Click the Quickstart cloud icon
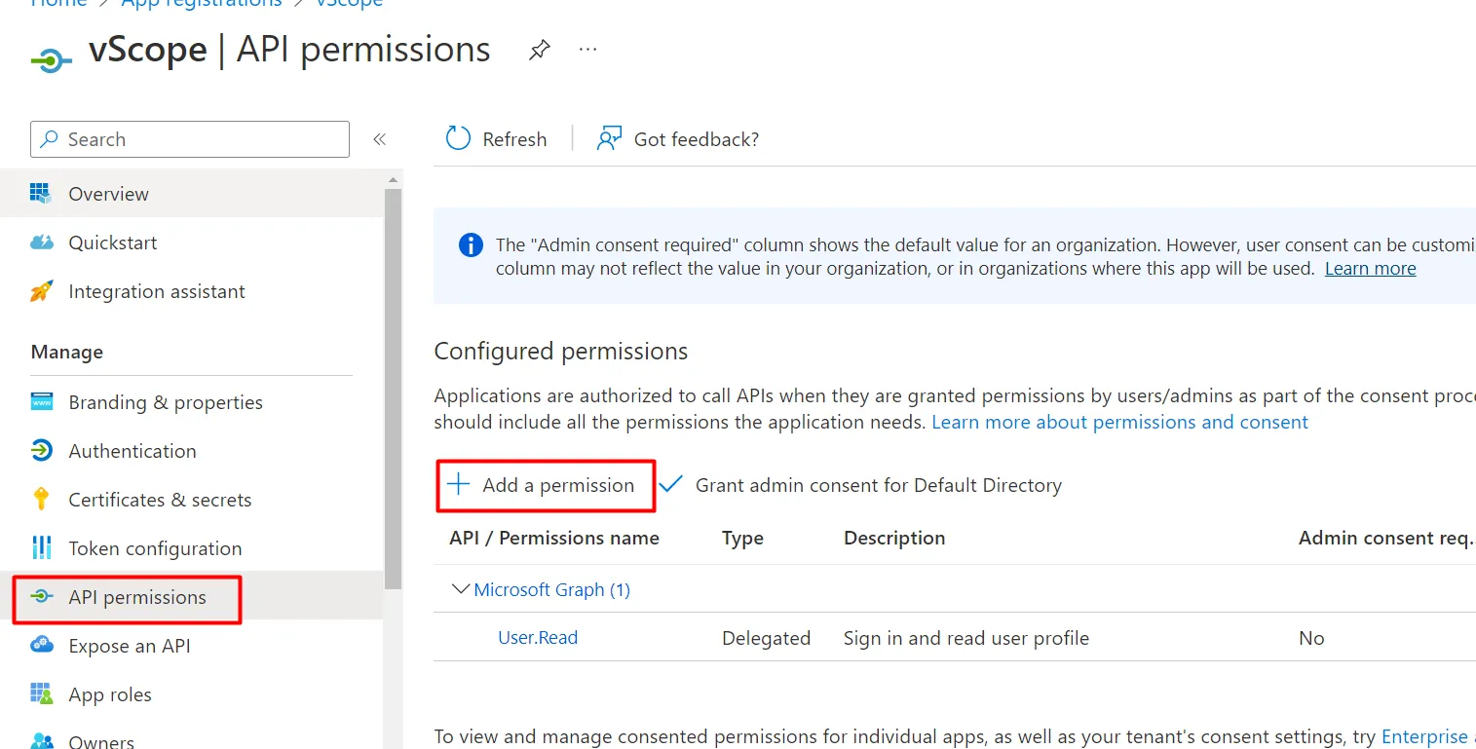 tap(41, 242)
